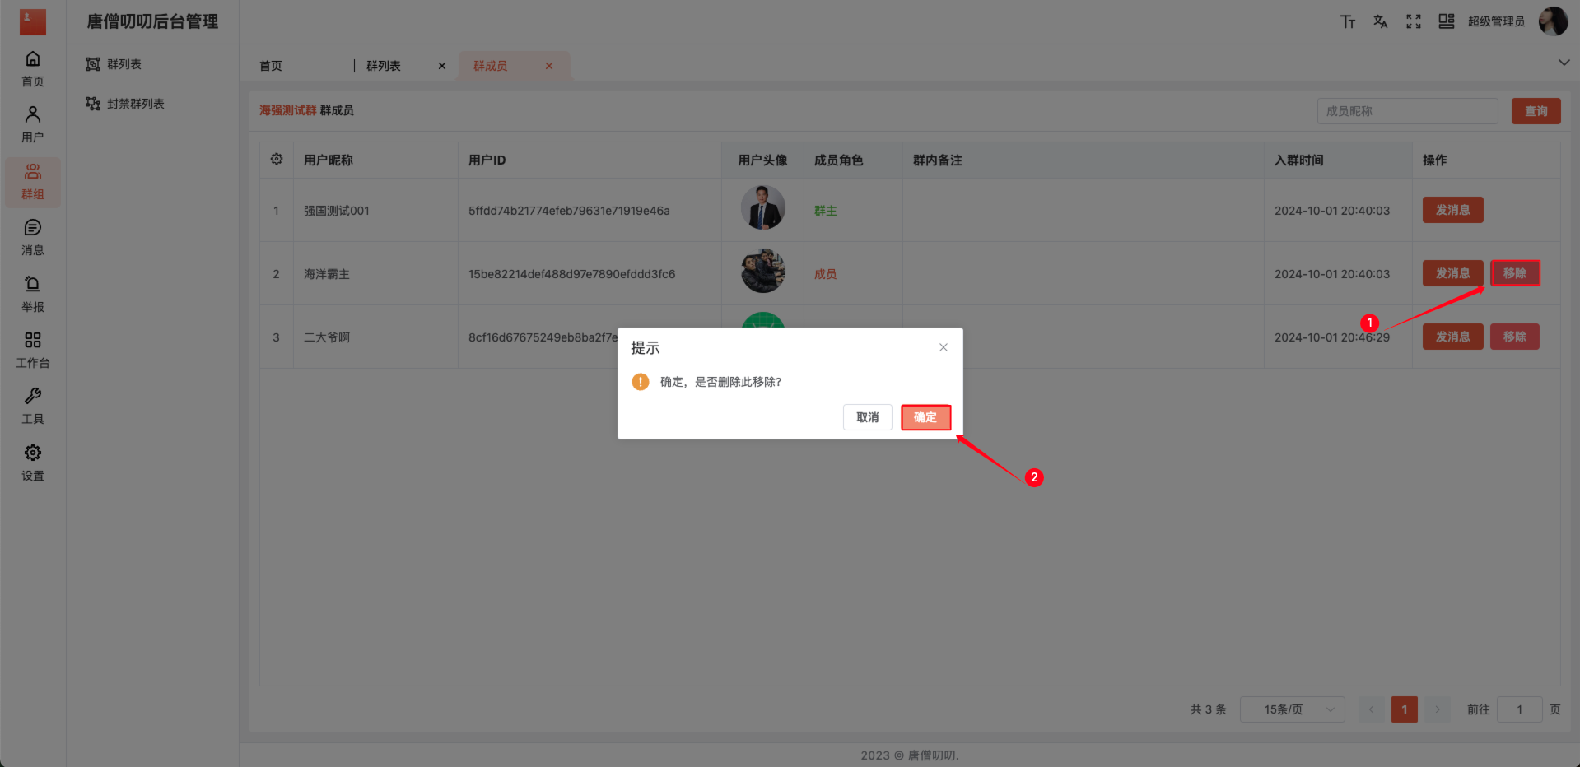Open the 工具 tools section
This screenshot has height=767, width=1580.
(33, 406)
